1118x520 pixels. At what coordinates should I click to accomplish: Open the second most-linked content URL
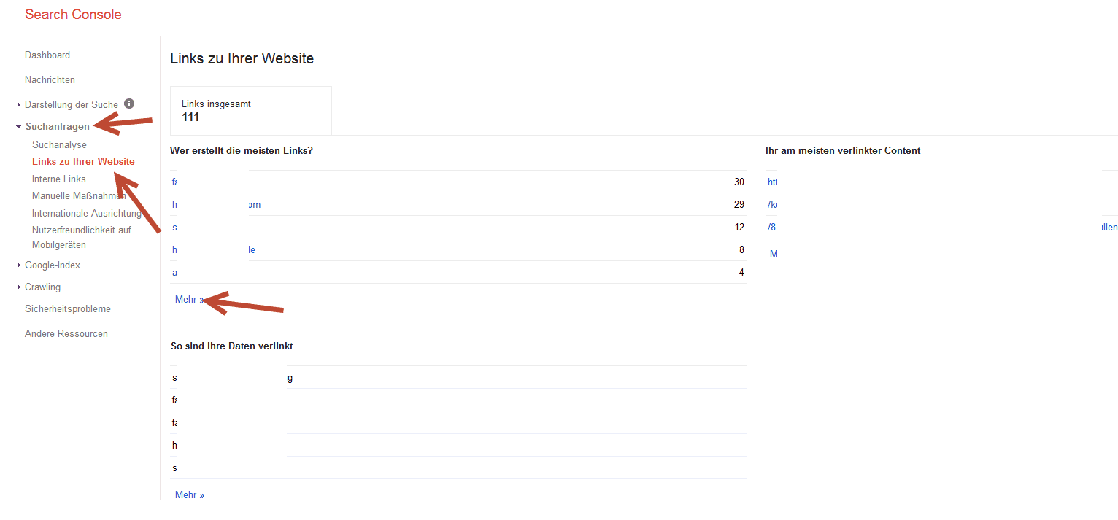click(773, 204)
